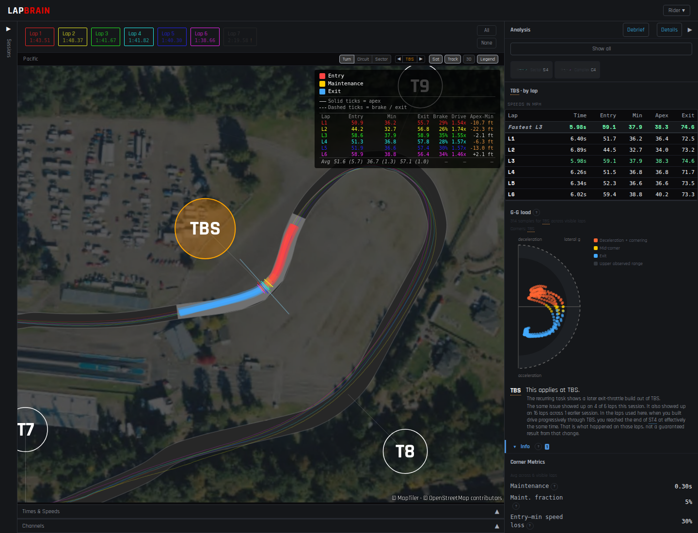Switch to Circuit view mode

pos(363,59)
